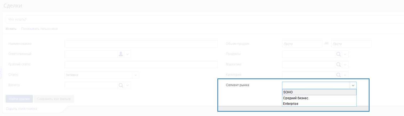Open the Продукты dropdown arrow

click(x=345, y=54)
